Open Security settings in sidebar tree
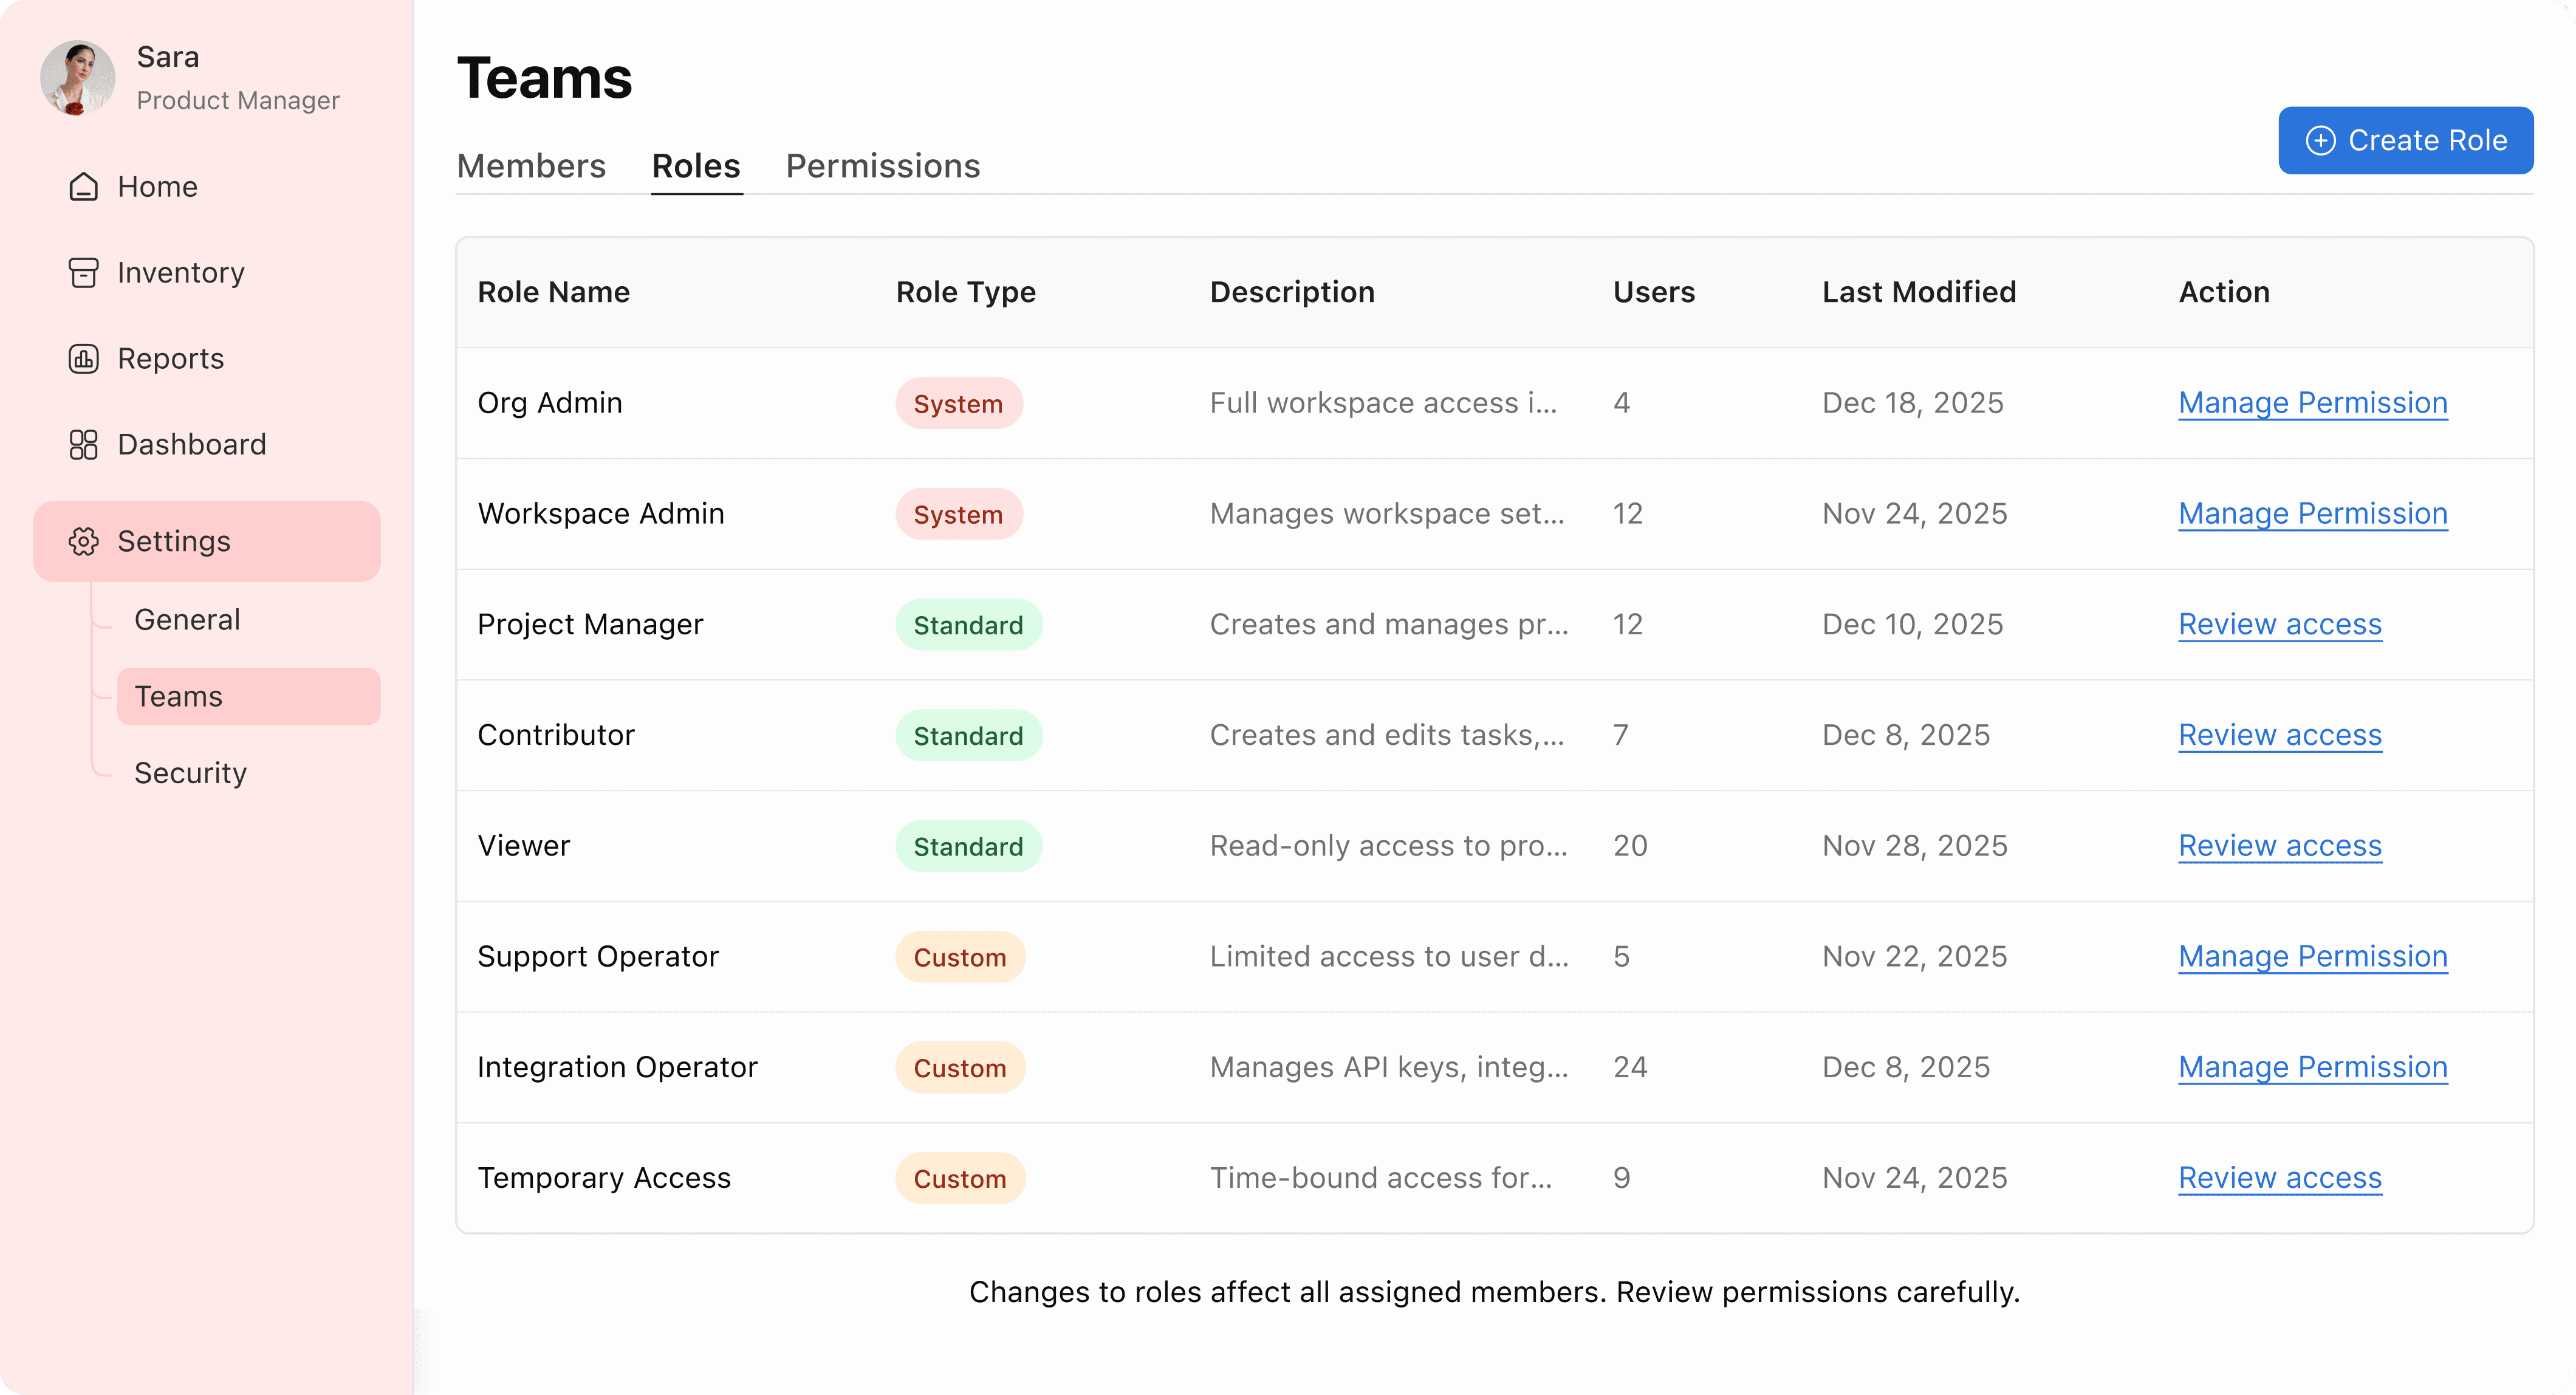 190,773
